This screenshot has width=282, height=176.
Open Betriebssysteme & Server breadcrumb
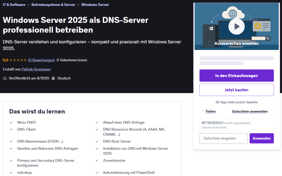pos(53,5)
